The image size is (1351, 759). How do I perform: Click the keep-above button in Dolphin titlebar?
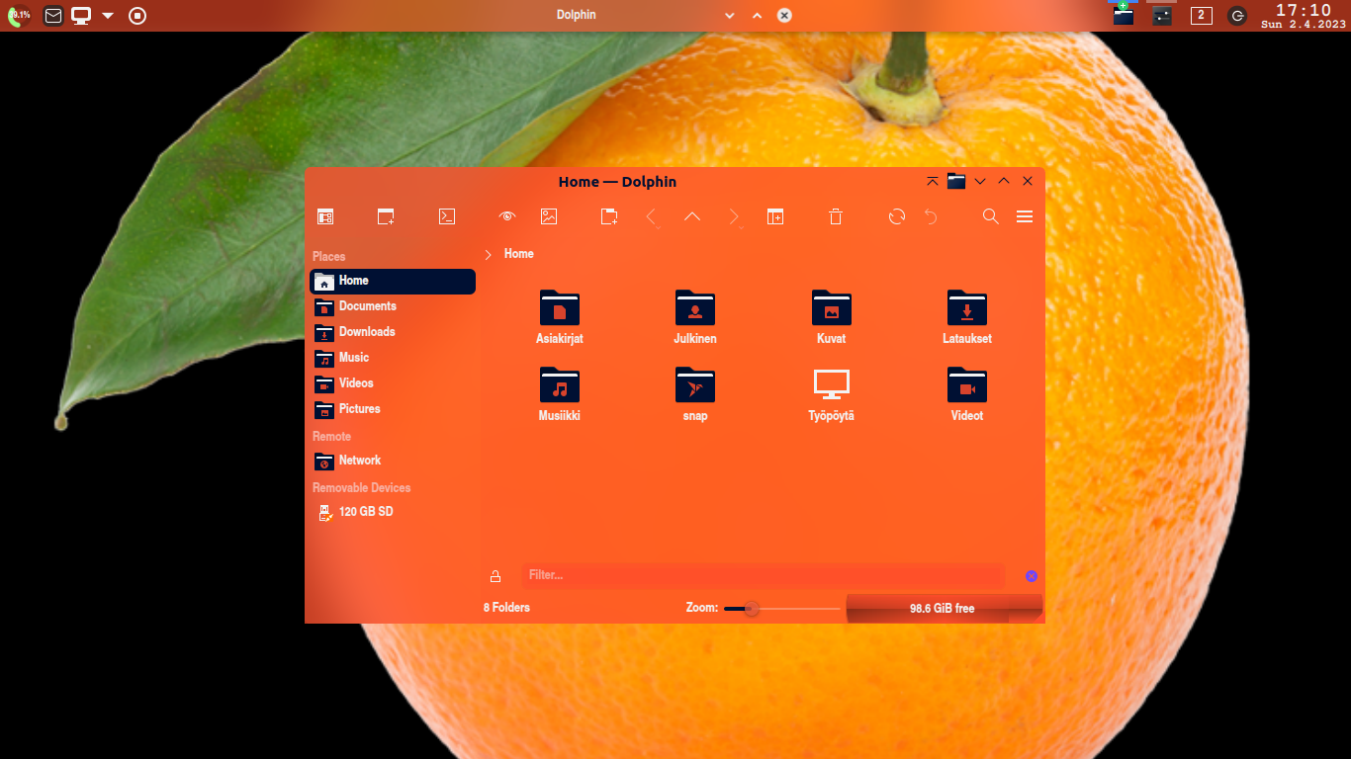click(x=933, y=182)
